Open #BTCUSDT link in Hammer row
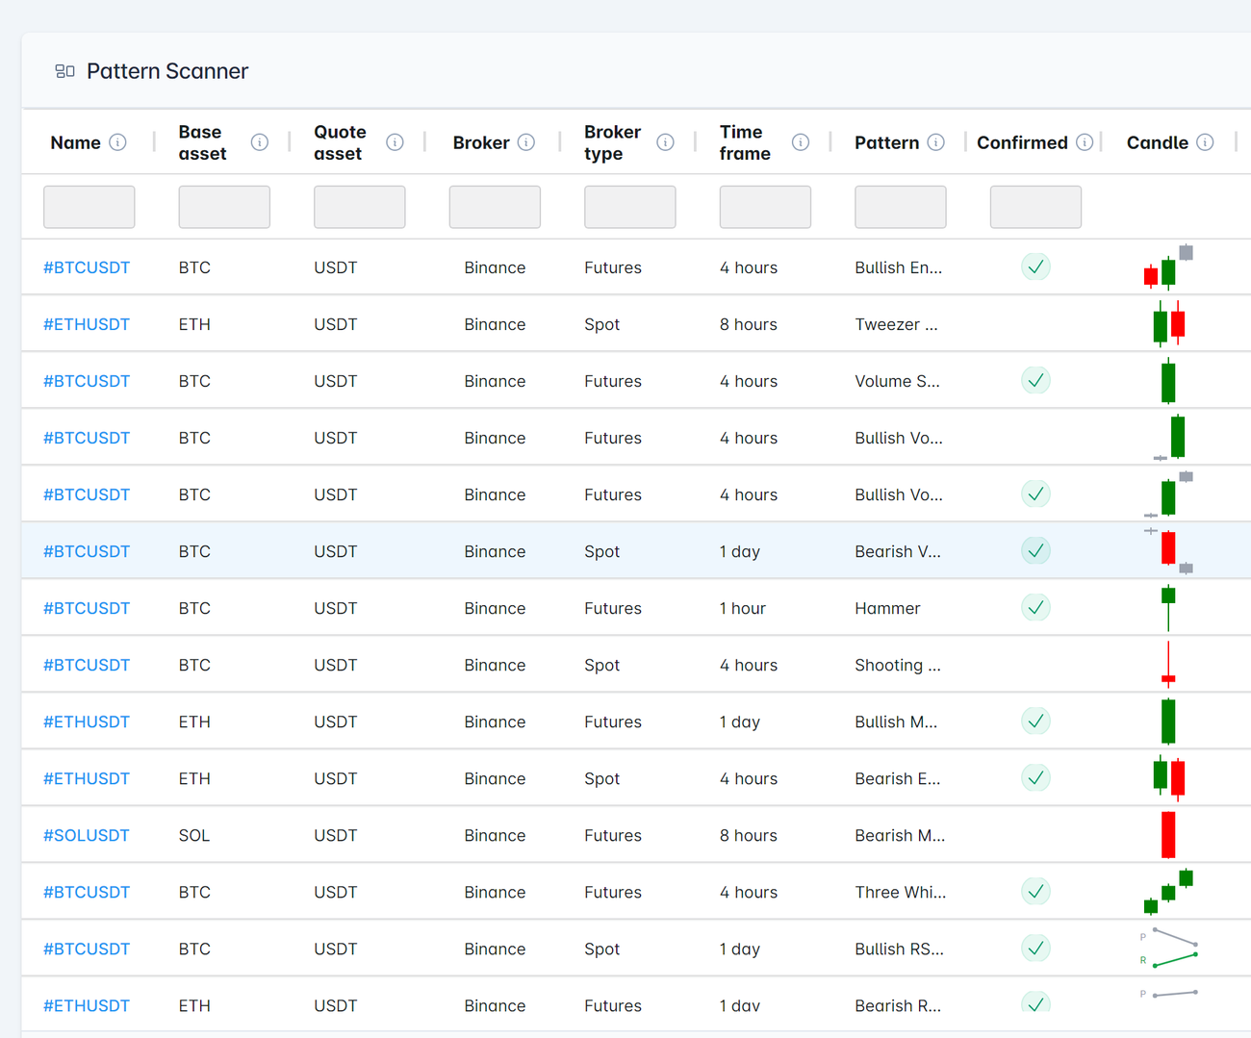Image resolution: width=1251 pixels, height=1038 pixels. [87, 608]
